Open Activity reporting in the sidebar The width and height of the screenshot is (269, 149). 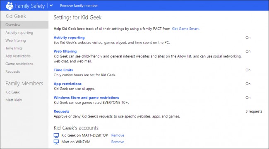click(x=19, y=33)
